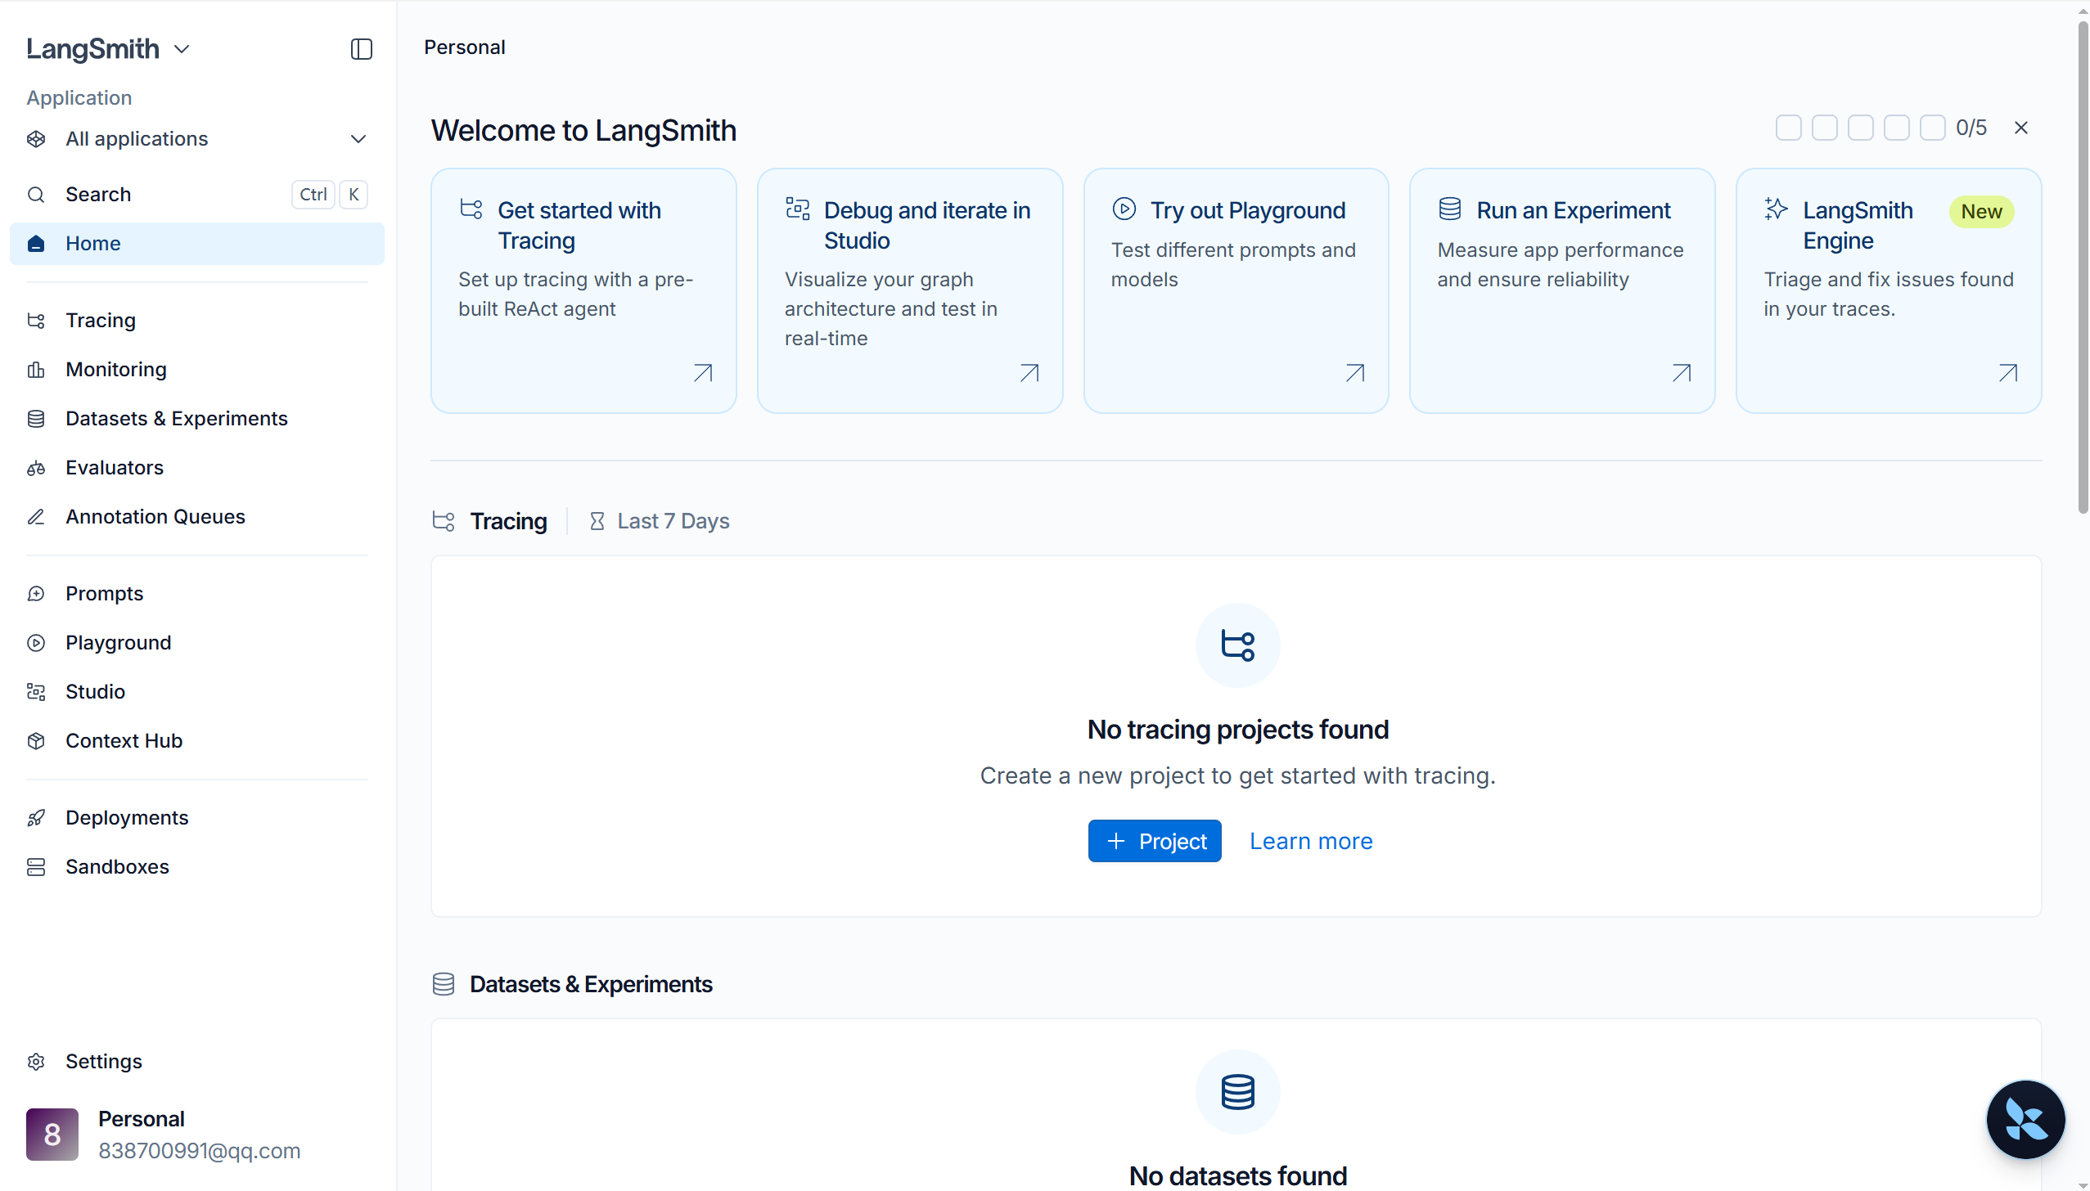This screenshot has width=2090, height=1191.
Task: Click the Studio sidebar icon
Action: pyautogui.click(x=36, y=692)
